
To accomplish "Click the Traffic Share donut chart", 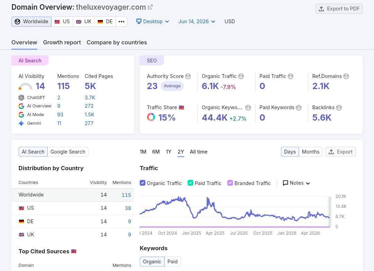I will point(151,117).
